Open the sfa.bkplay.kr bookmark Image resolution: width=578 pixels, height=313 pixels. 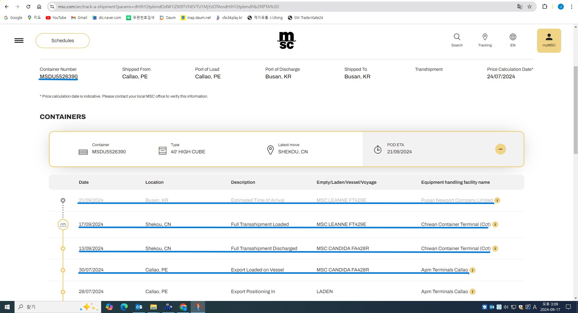[229, 18]
